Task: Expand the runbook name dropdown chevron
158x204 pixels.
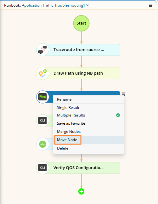Action: click(x=88, y=5)
